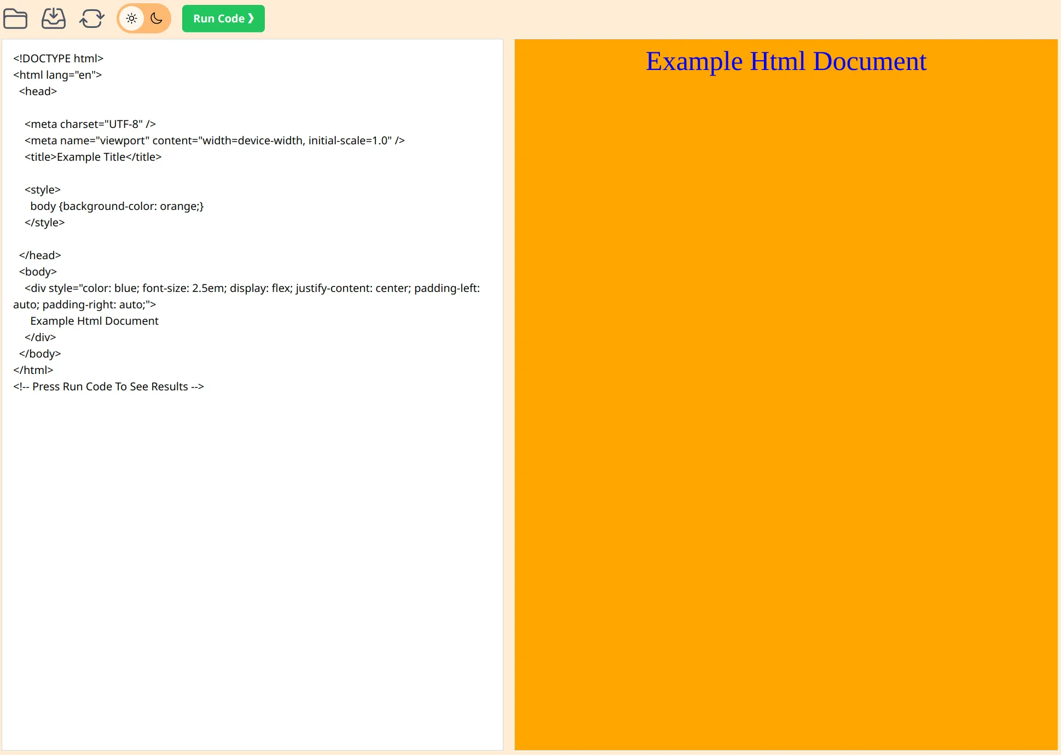This screenshot has height=755, width=1061.
Task: Select the body background-color orange rule
Action: [117, 206]
